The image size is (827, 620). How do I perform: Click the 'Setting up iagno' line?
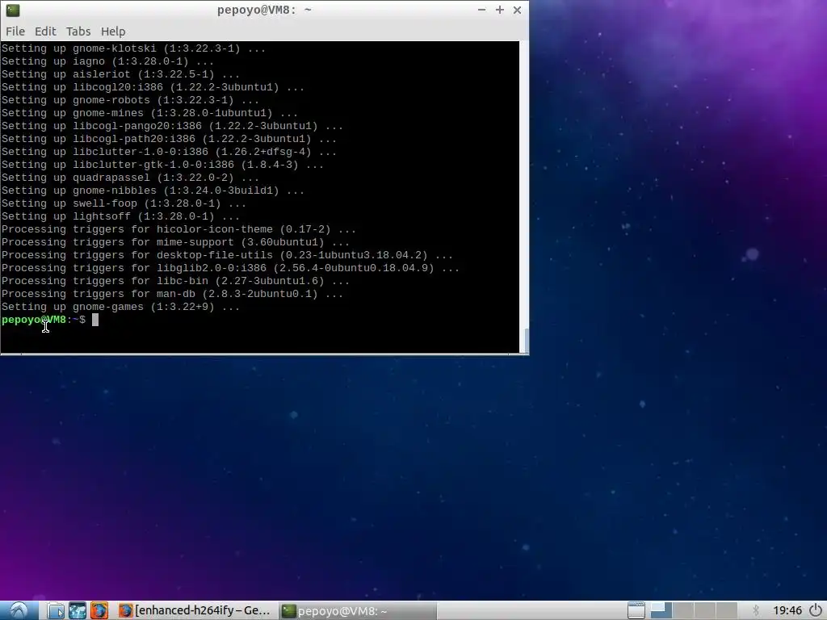tap(107, 61)
